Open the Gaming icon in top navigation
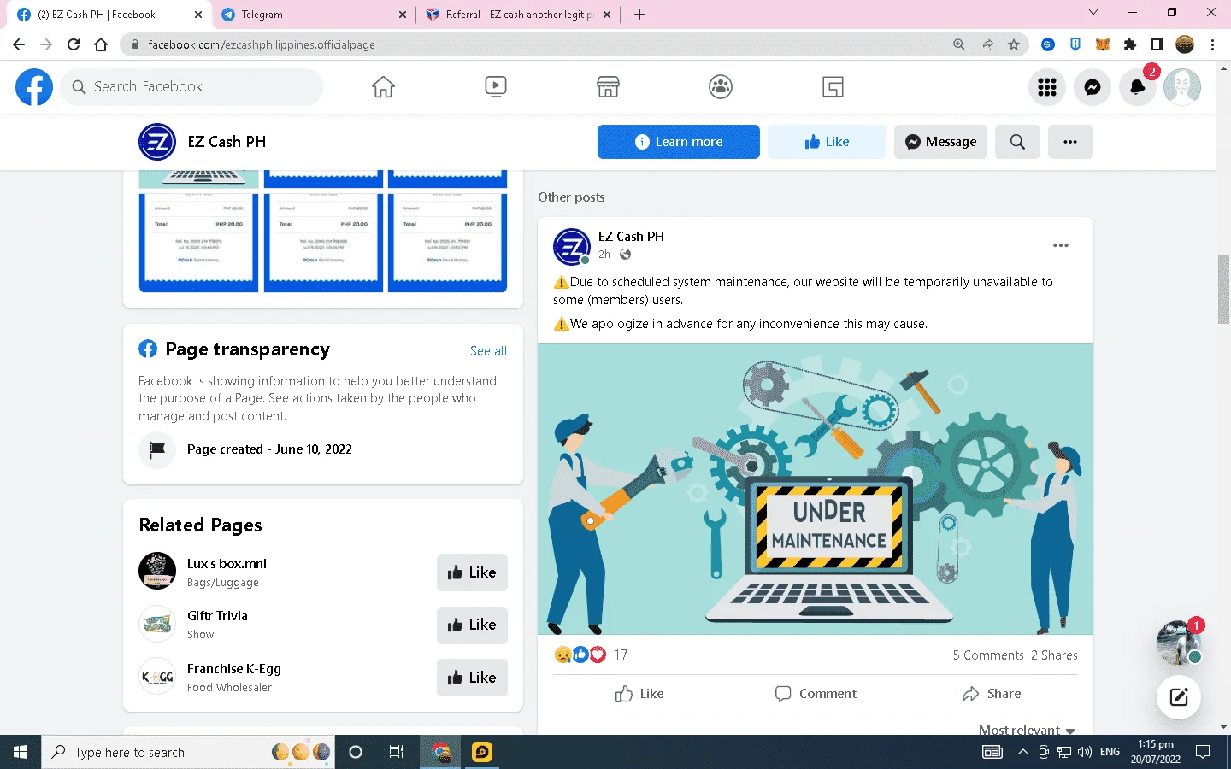The height and width of the screenshot is (769, 1231). [833, 87]
